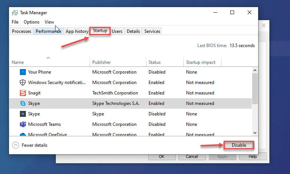
Task: Sort by the Status column header
Action: [x=165, y=62]
